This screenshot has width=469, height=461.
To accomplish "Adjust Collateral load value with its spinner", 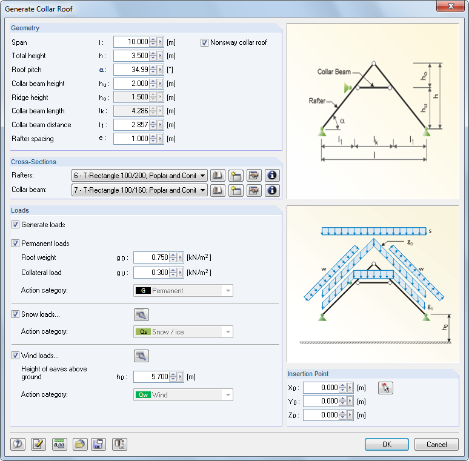I will (173, 273).
